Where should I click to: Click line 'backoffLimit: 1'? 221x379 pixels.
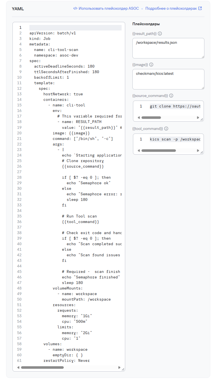click(52, 78)
